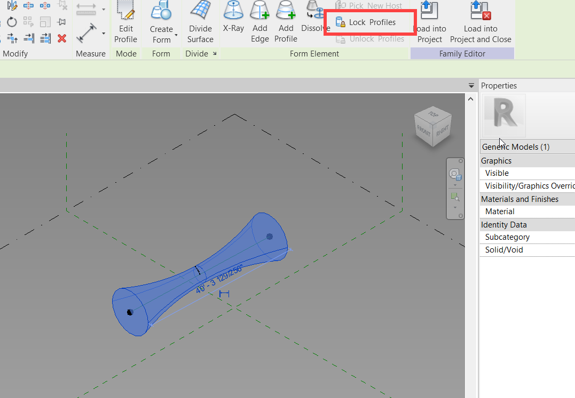This screenshot has width=575, height=398.
Task: Click the Load into Project button
Action: point(430,21)
